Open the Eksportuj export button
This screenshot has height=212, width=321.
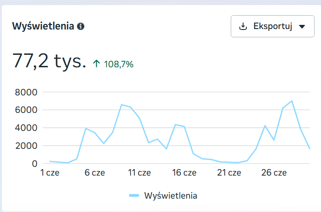click(x=273, y=26)
